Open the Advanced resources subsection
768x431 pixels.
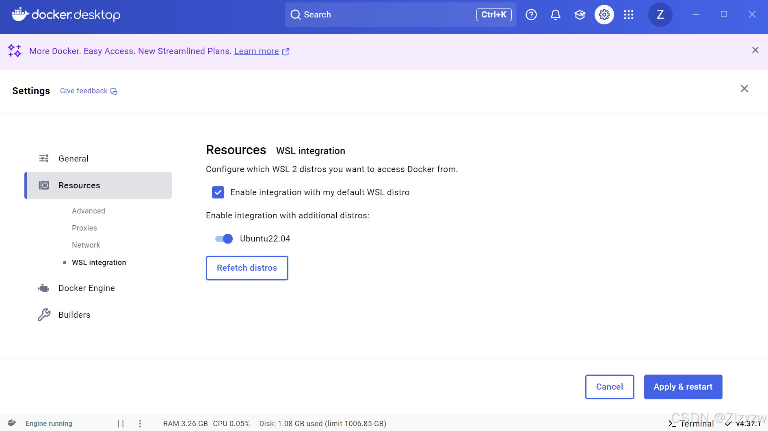point(89,211)
